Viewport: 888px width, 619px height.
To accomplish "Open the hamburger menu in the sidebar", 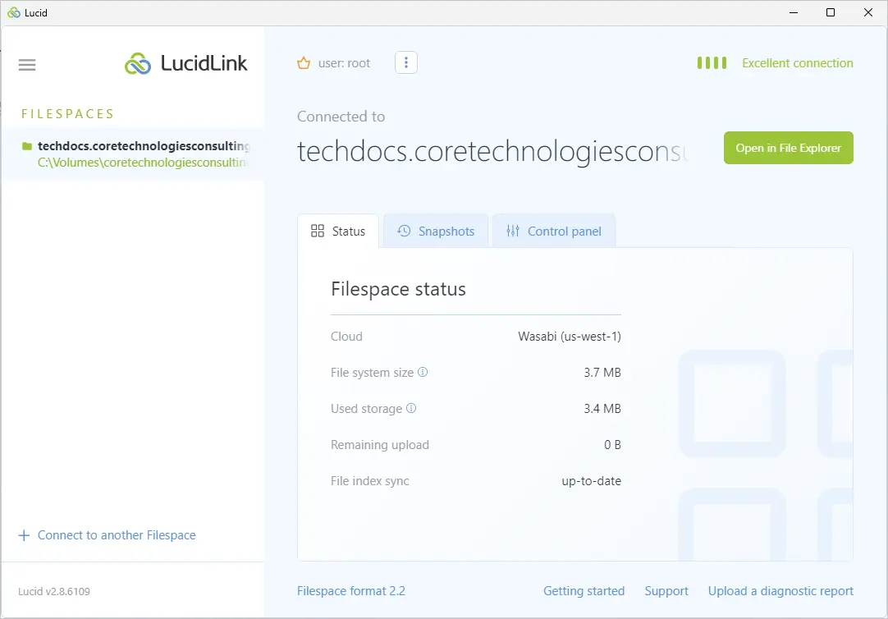I will pyautogui.click(x=27, y=65).
